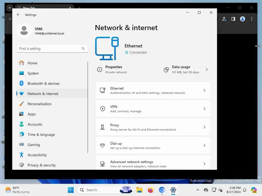Click the sidebar vertical scrollbar

(88, 107)
